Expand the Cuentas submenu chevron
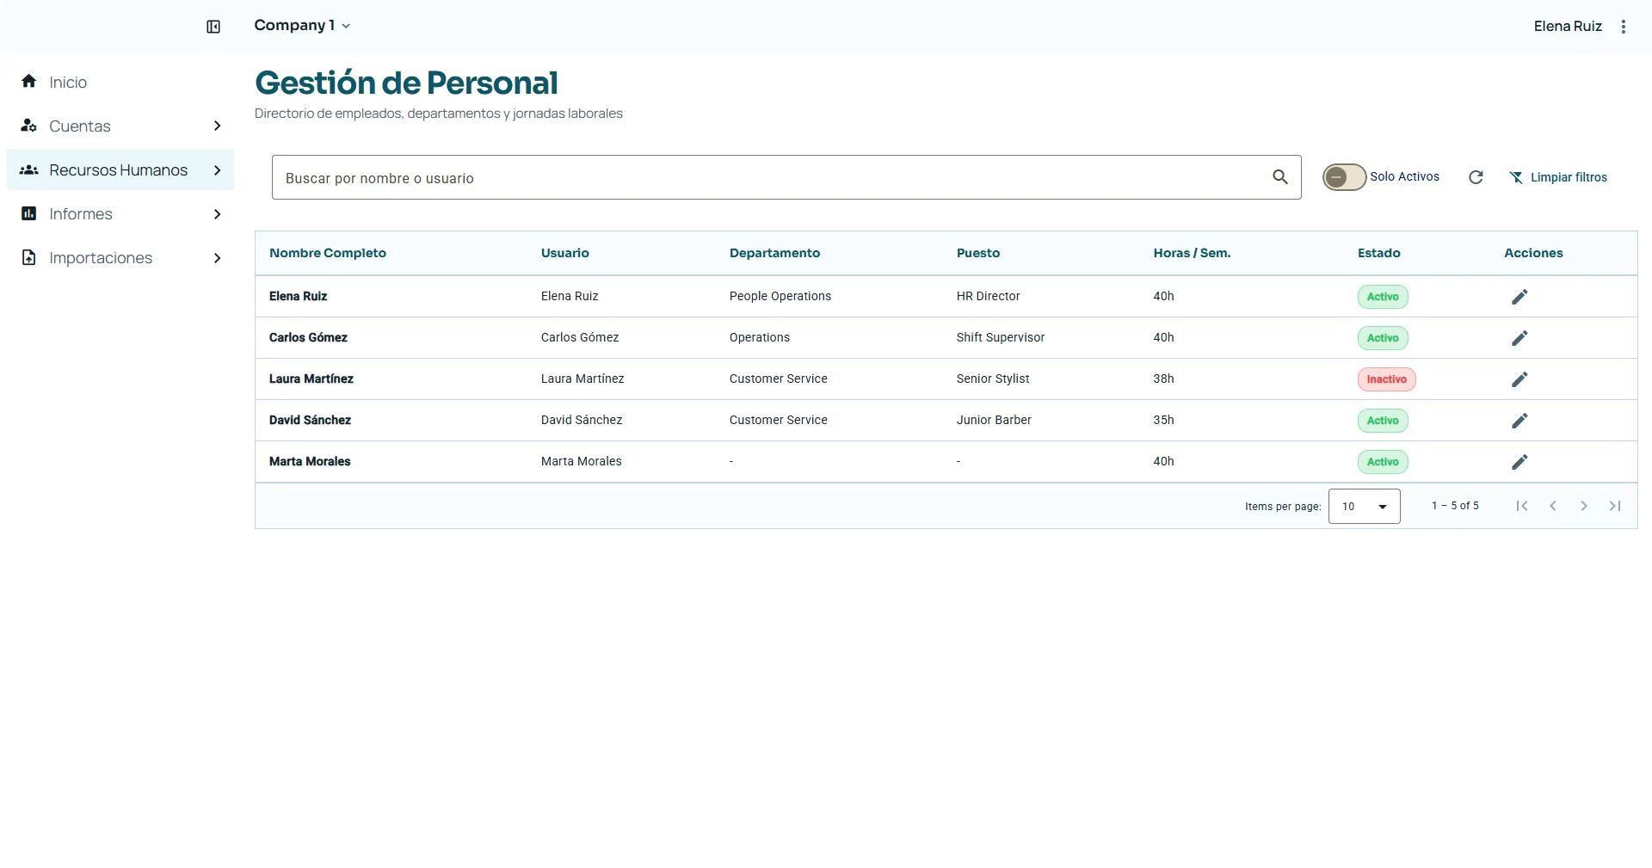Image resolution: width=1652 pixels, height=868 pixels. [x=217, y=126]
